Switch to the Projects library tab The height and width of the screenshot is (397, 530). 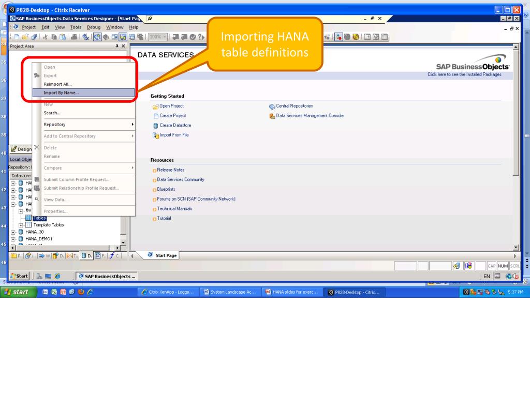[x=17, y=256]
